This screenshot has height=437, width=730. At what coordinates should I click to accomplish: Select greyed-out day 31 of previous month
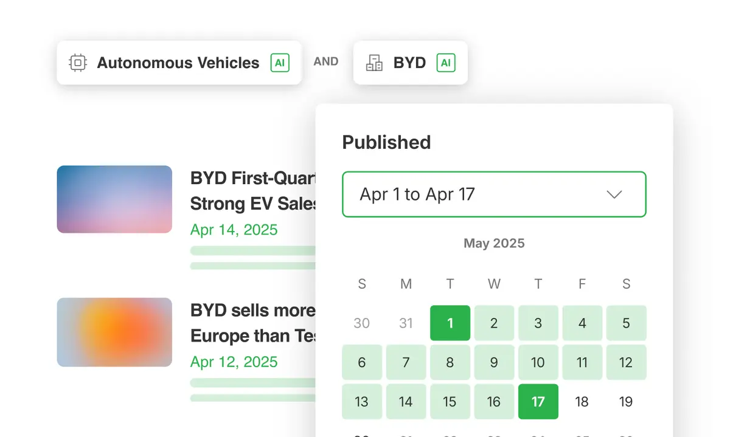pyautogui.click(x=406, y=323)
